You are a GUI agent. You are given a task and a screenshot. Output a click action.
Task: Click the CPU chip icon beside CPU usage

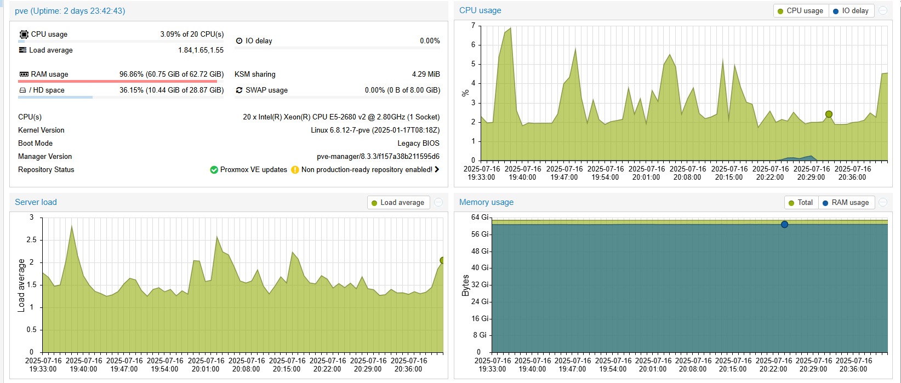[24, 34]
